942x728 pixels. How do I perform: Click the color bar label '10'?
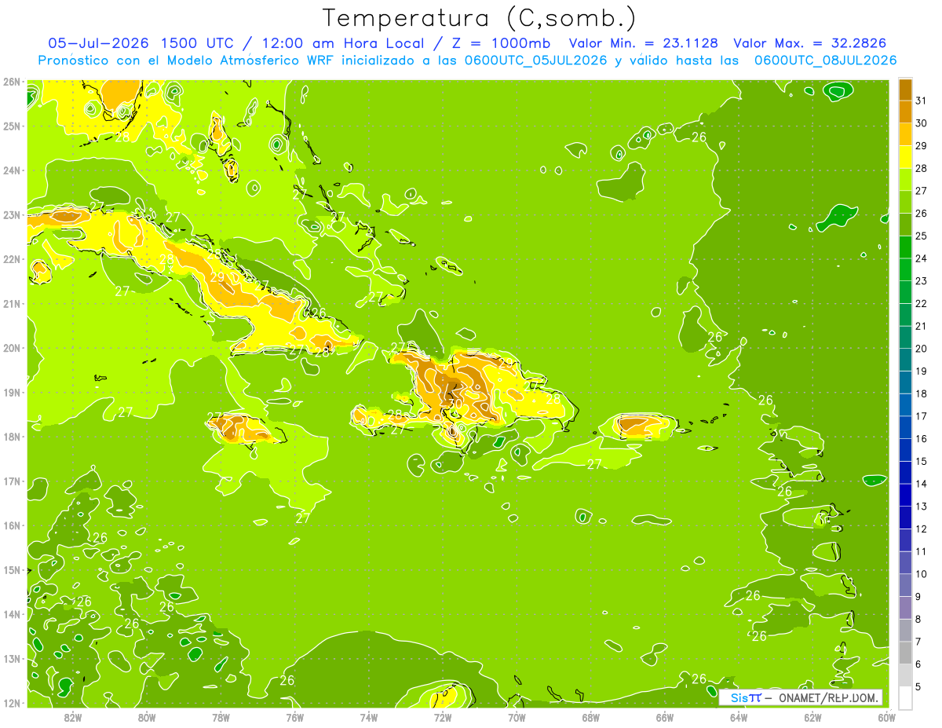[x=921, y=574]
